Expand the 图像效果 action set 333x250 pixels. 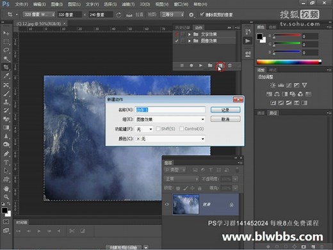pos(190,40)
